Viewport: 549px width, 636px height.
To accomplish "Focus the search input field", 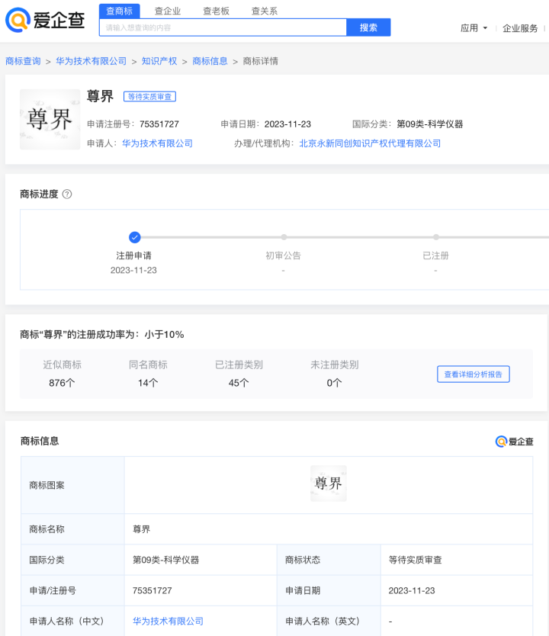I will [223, 27].
